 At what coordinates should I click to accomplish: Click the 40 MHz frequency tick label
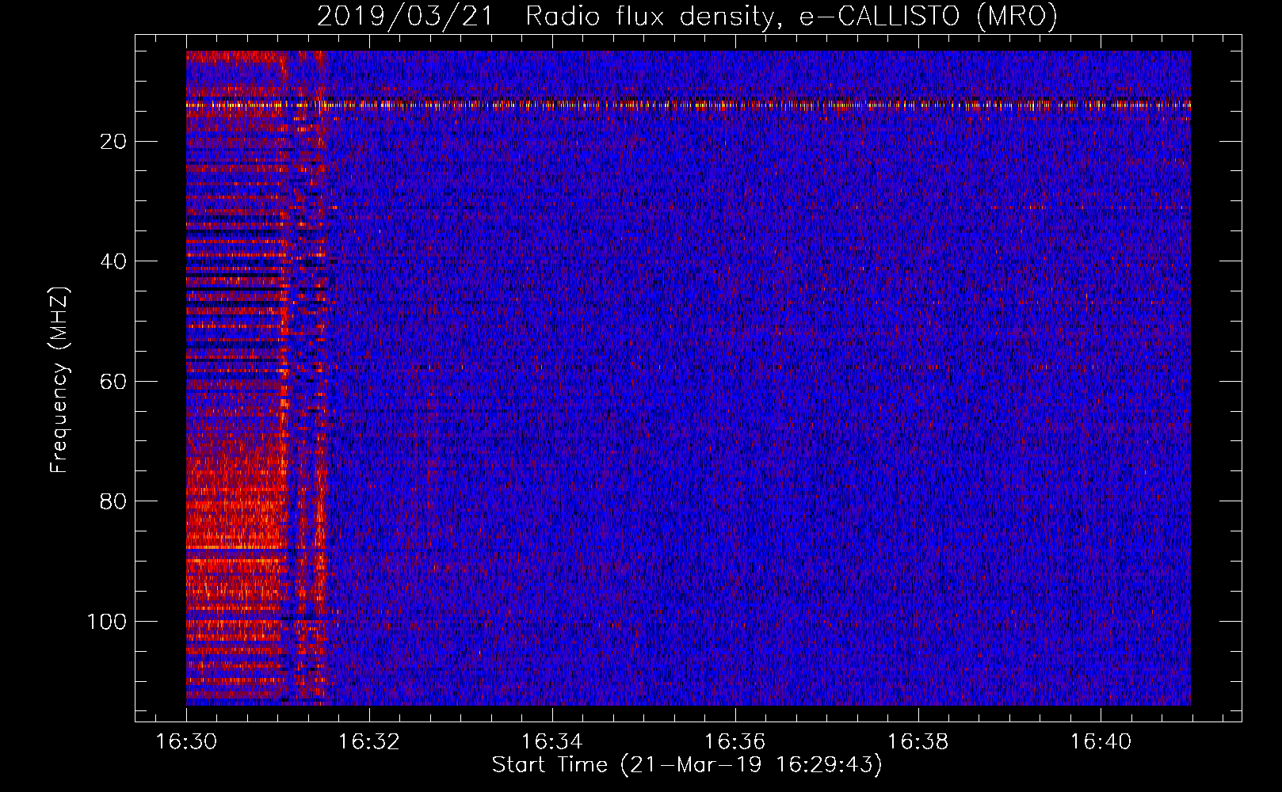click(x=114, y=261)
